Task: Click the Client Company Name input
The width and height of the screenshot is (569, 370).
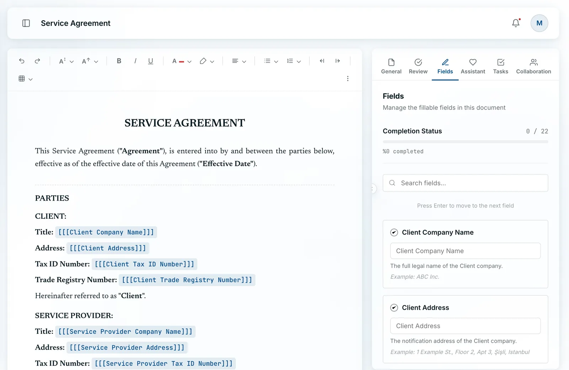Action: pos(465,251)
